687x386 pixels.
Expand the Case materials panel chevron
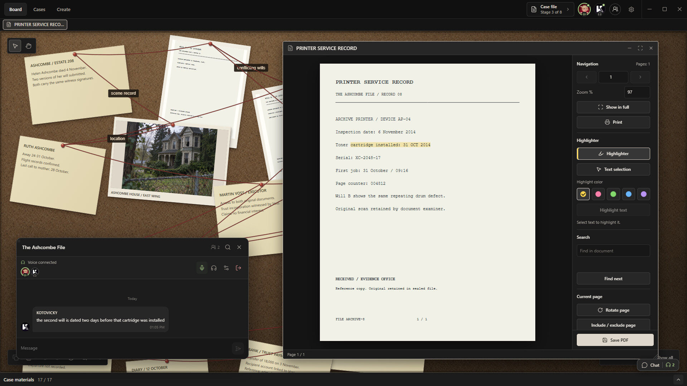(678, 380)
